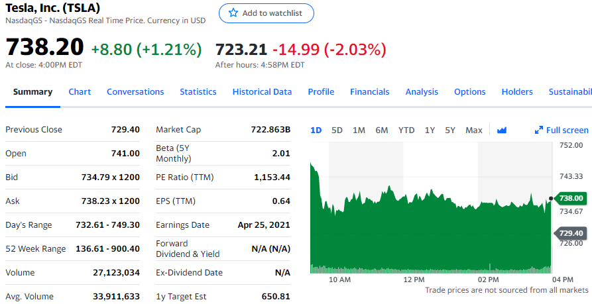This screenshot has height=304, width=592.
Task: Click the green 738.00 price marker
Action: coord(571,198)
